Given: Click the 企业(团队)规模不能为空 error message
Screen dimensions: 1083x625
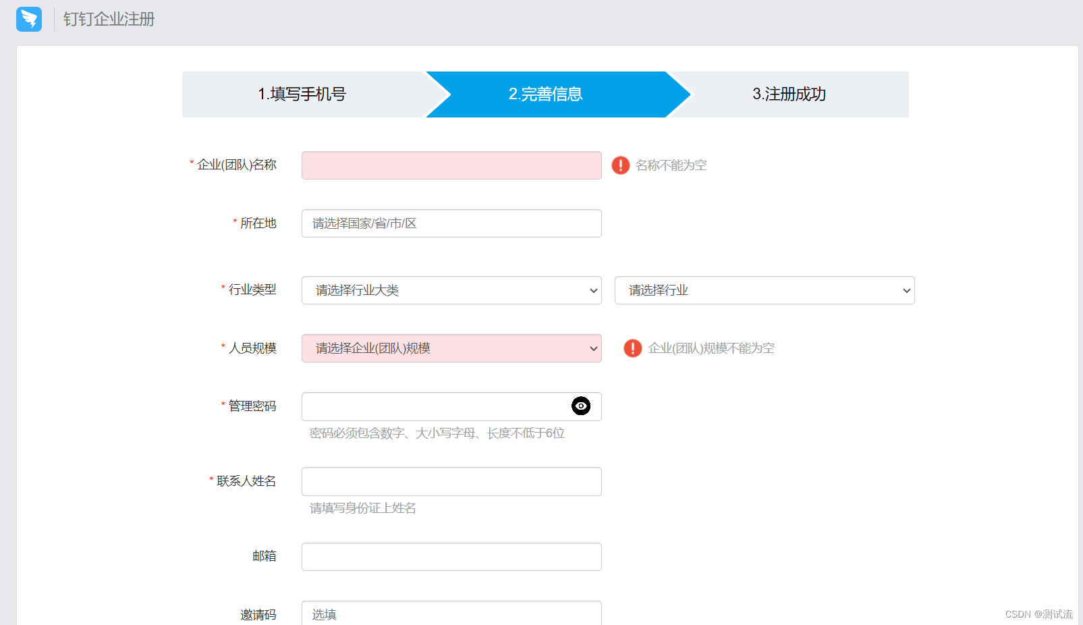Looking at the screenshot, I should [711, 348].
